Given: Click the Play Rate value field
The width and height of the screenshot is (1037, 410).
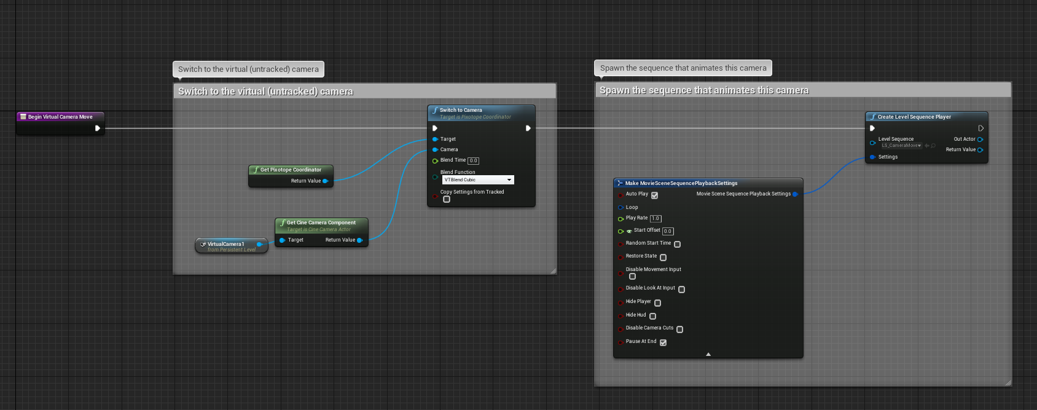Looking at the screenshot, I should (x=655, y=219).
